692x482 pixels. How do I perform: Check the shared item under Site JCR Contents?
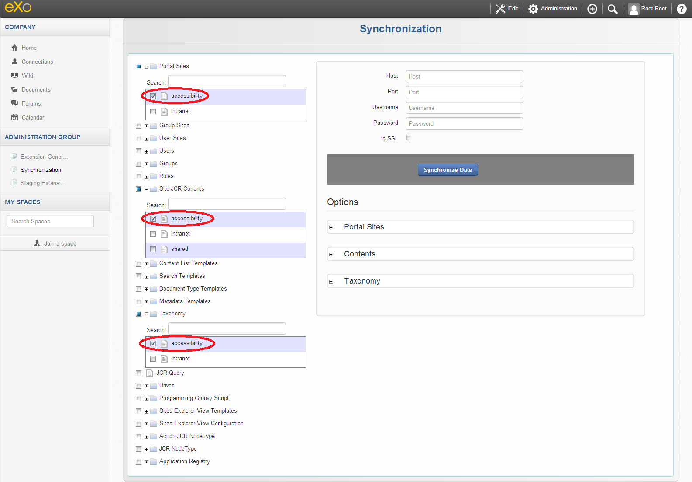click(x=153, y=250)
